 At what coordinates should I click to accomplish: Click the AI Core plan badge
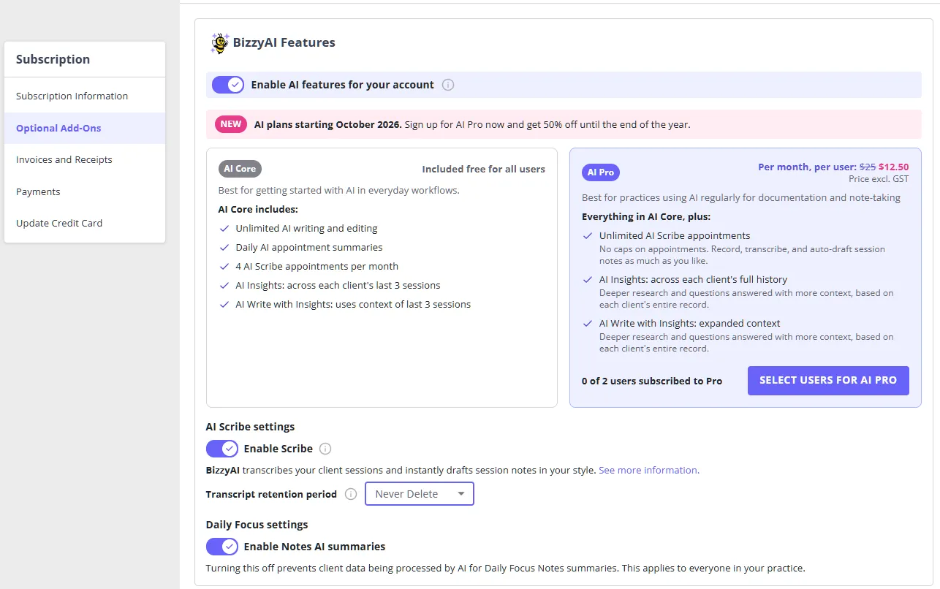[x=240, y=169]
